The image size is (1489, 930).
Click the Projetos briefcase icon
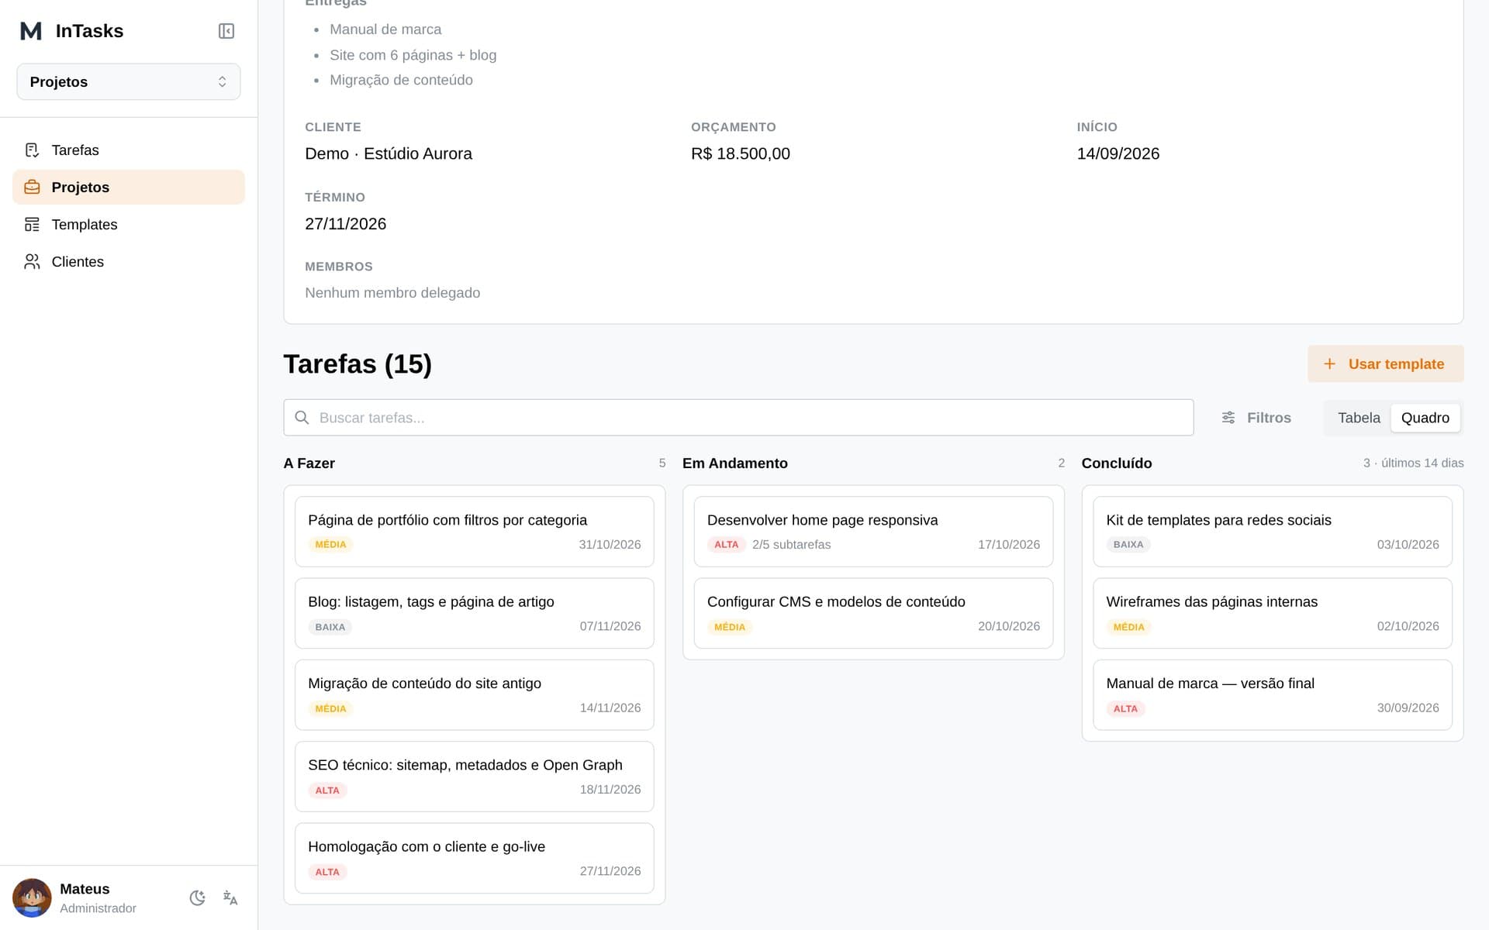[32, 188]
